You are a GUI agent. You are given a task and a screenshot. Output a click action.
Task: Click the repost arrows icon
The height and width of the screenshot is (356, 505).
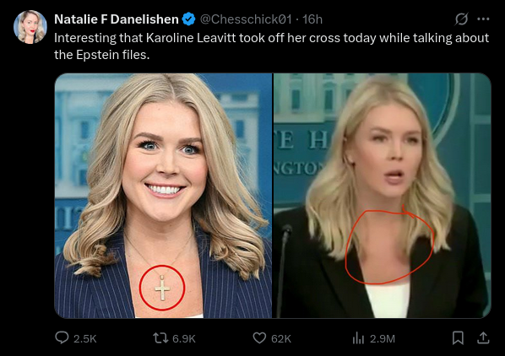(x=160, y=338)
